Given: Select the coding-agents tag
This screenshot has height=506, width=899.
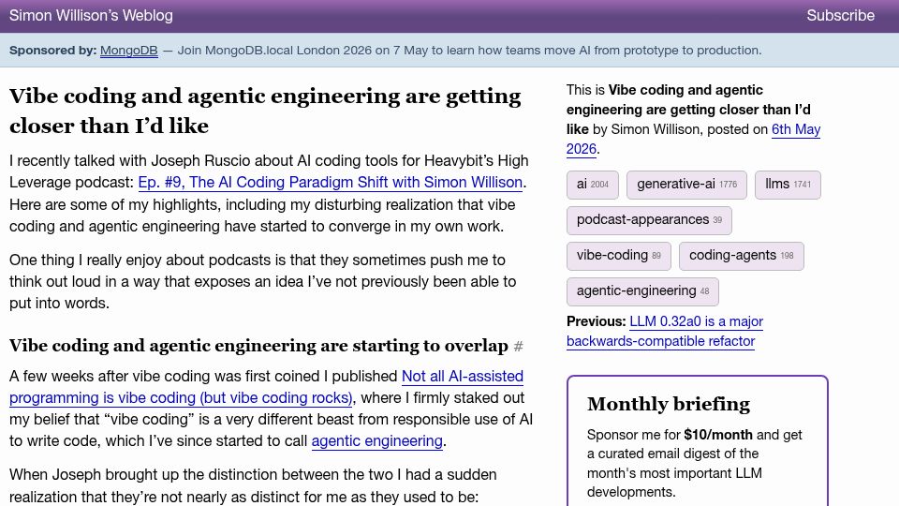Looking at the screenshot, I should point(742,256).
